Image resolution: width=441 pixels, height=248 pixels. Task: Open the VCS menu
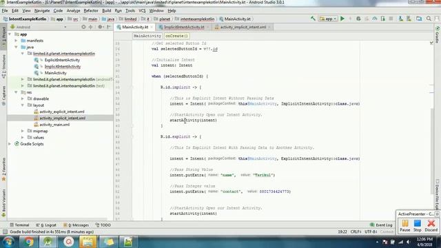(x=142, y=11)
